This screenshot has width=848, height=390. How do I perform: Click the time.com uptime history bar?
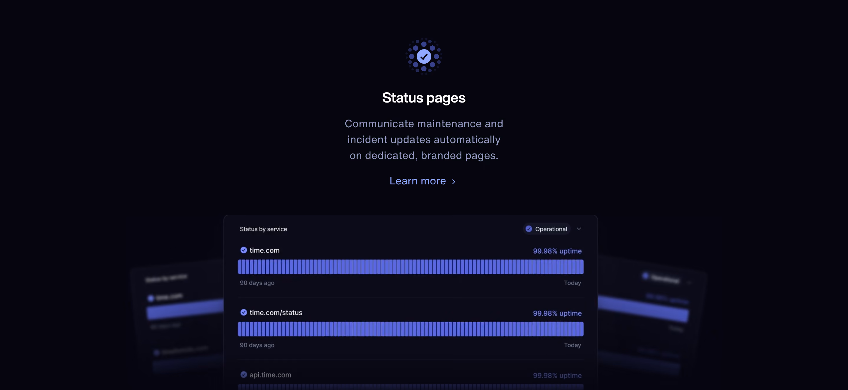410,267
